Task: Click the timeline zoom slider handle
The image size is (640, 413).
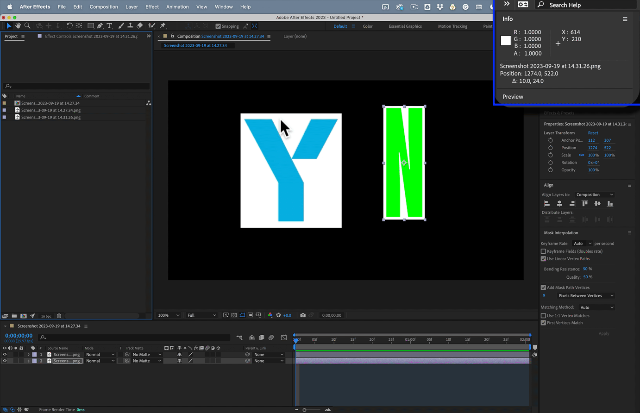Action: tap(304, 410)
